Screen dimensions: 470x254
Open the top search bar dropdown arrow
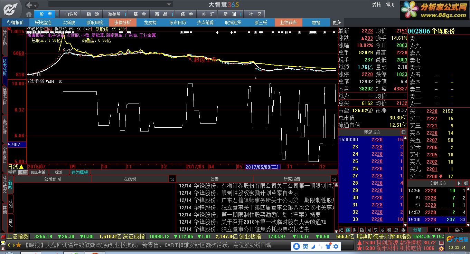169,5
